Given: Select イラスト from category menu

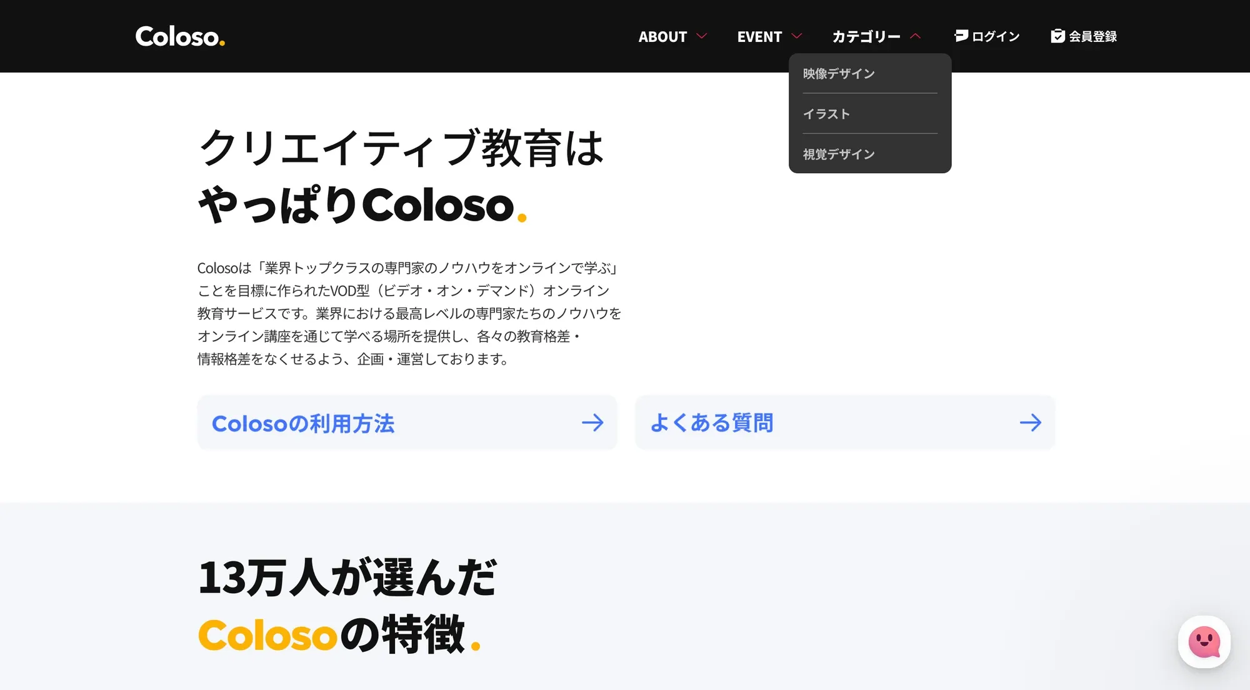Looking at the screenshot, I should click(x=870, y=114).
